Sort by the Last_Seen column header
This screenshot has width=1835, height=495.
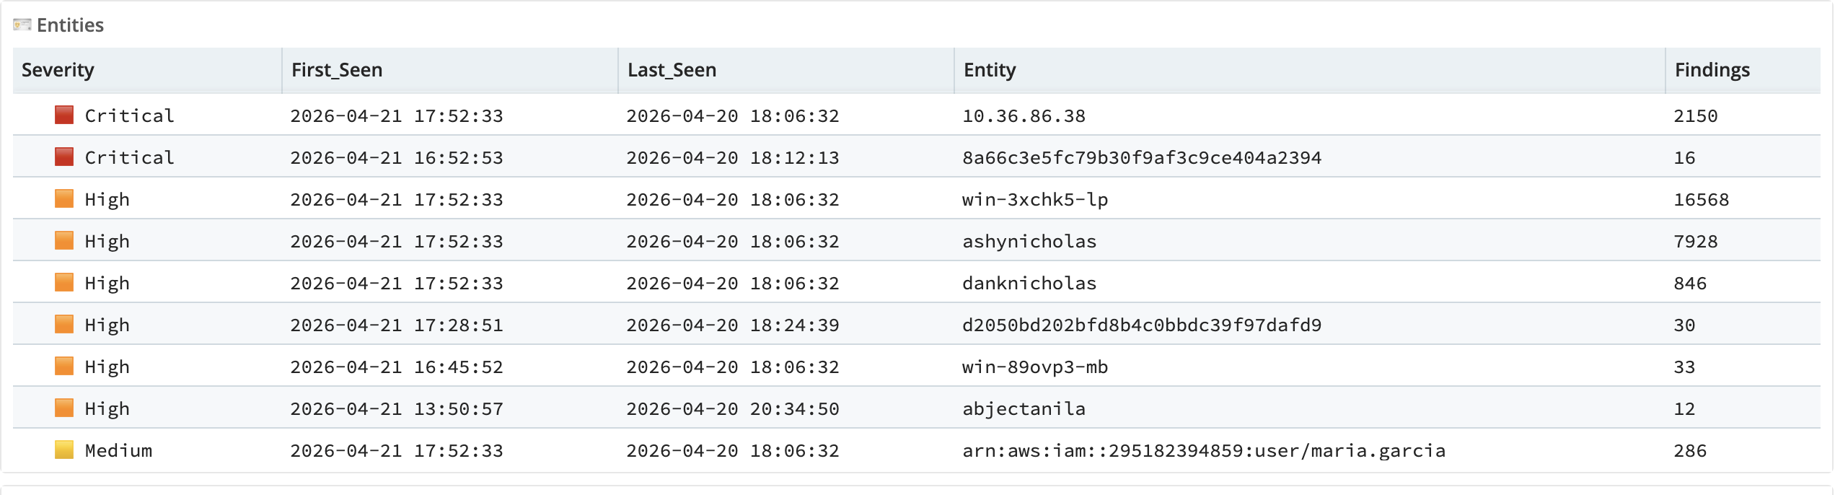(672, 70)
